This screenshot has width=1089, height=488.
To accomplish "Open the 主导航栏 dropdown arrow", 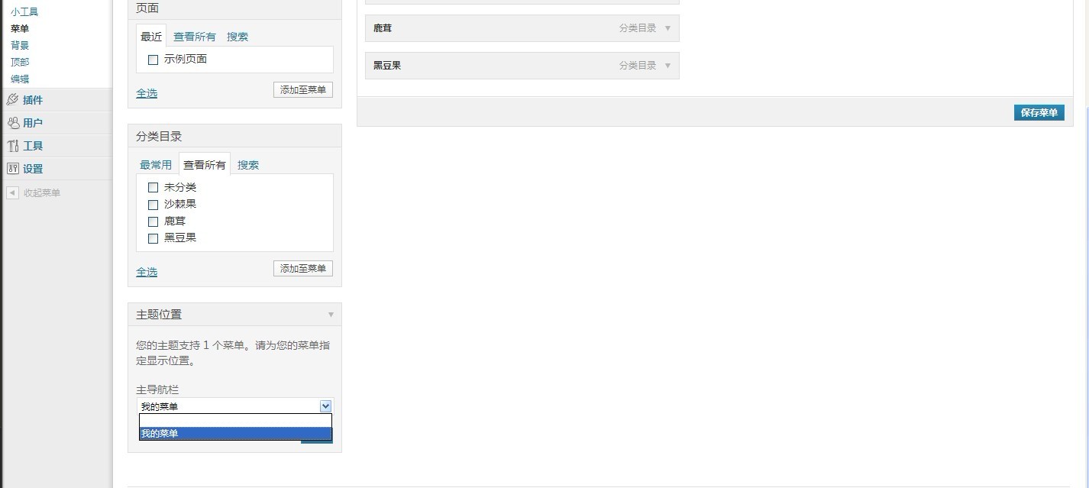I will (325, 406).
